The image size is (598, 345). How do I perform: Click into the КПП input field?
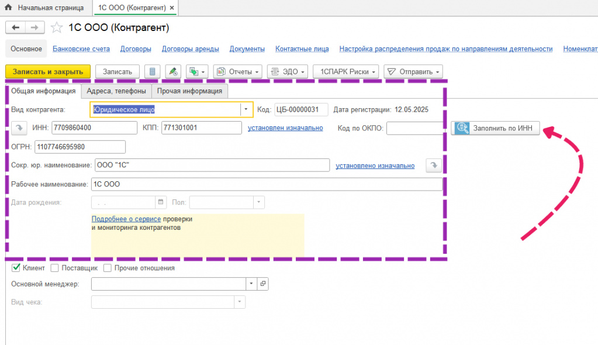201,127
